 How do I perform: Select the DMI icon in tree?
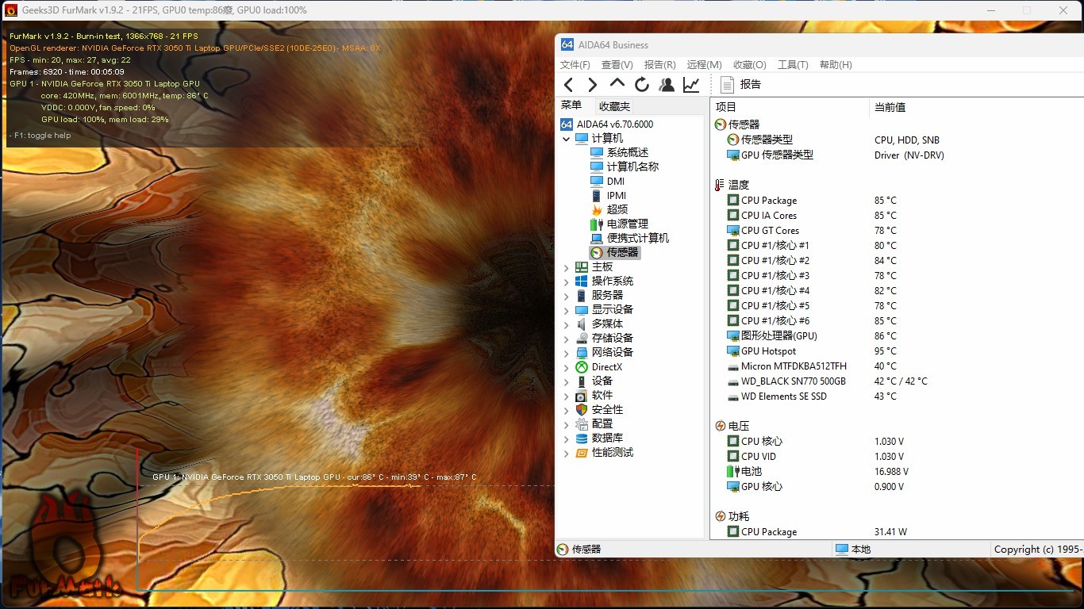[597, 181]
